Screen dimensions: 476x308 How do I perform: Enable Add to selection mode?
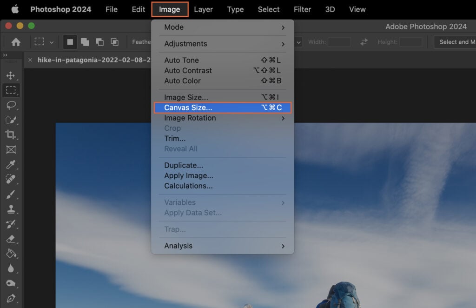(x=85, y=42)
